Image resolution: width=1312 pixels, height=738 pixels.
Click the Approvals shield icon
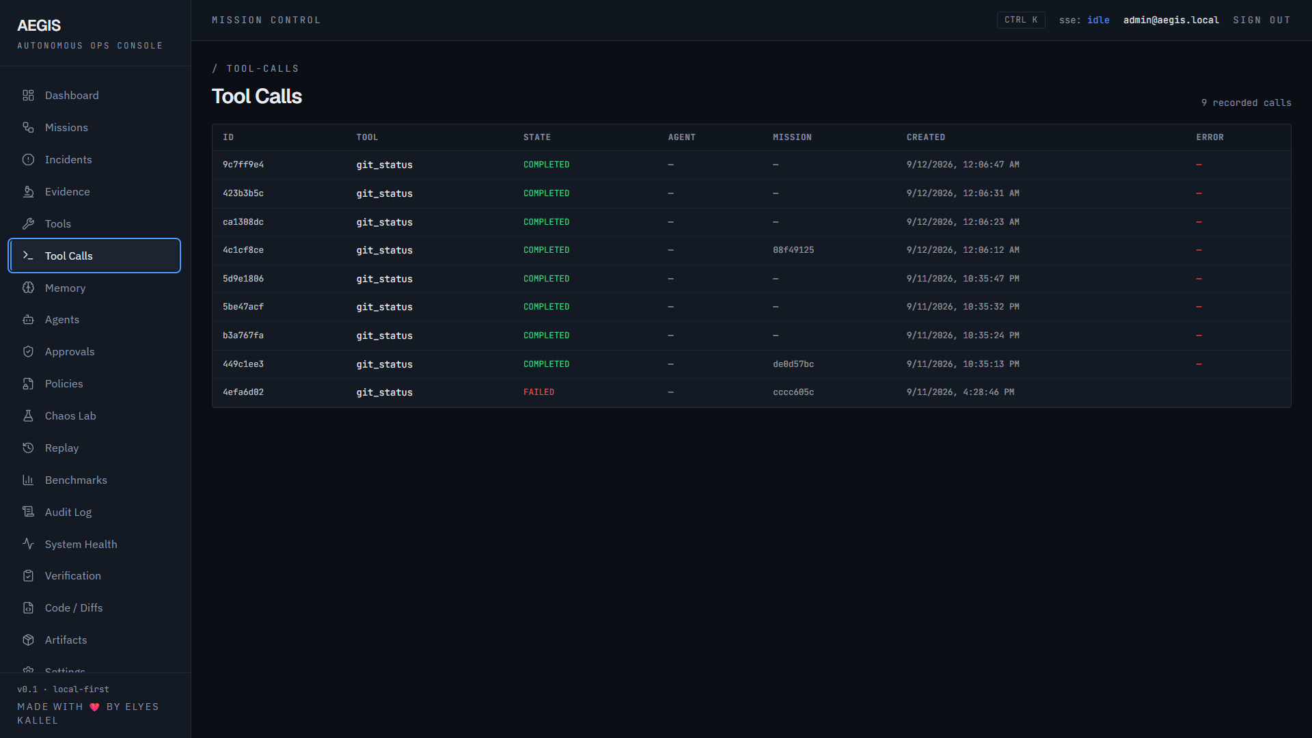28,352
